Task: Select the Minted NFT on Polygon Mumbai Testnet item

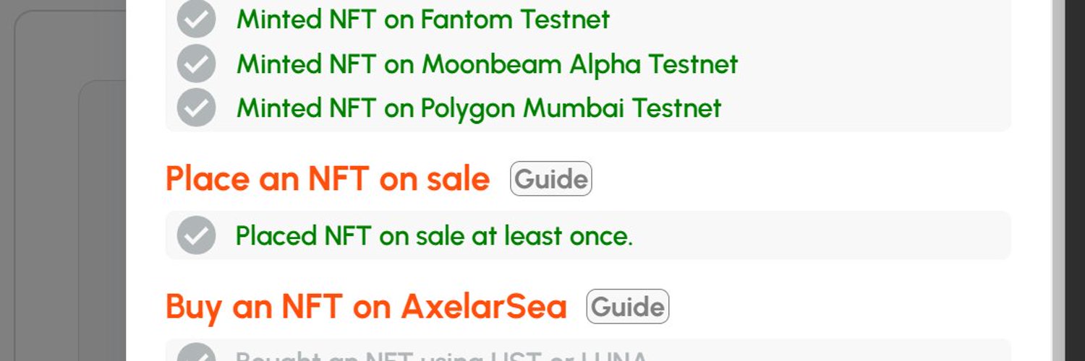Action: [479, 108]
